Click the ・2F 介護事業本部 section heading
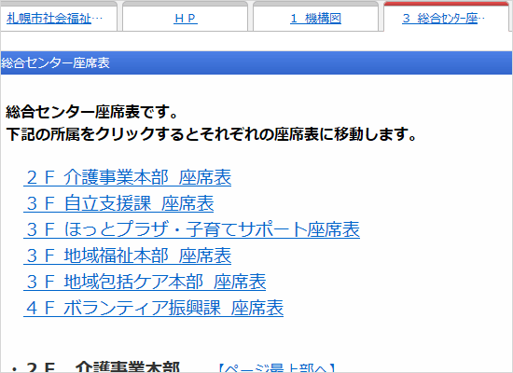The width and height of the screenshot is (513, 373). [95, 367]
